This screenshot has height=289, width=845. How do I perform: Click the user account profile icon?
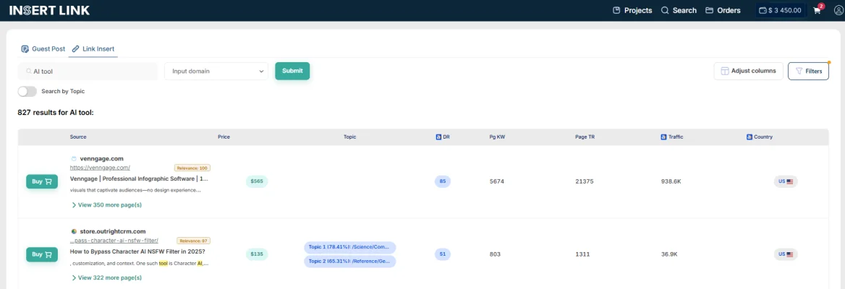838,11
